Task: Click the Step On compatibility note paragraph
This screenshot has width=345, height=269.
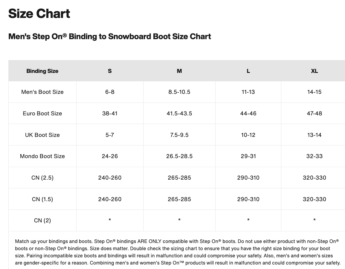Action: (x=178, y=252)
